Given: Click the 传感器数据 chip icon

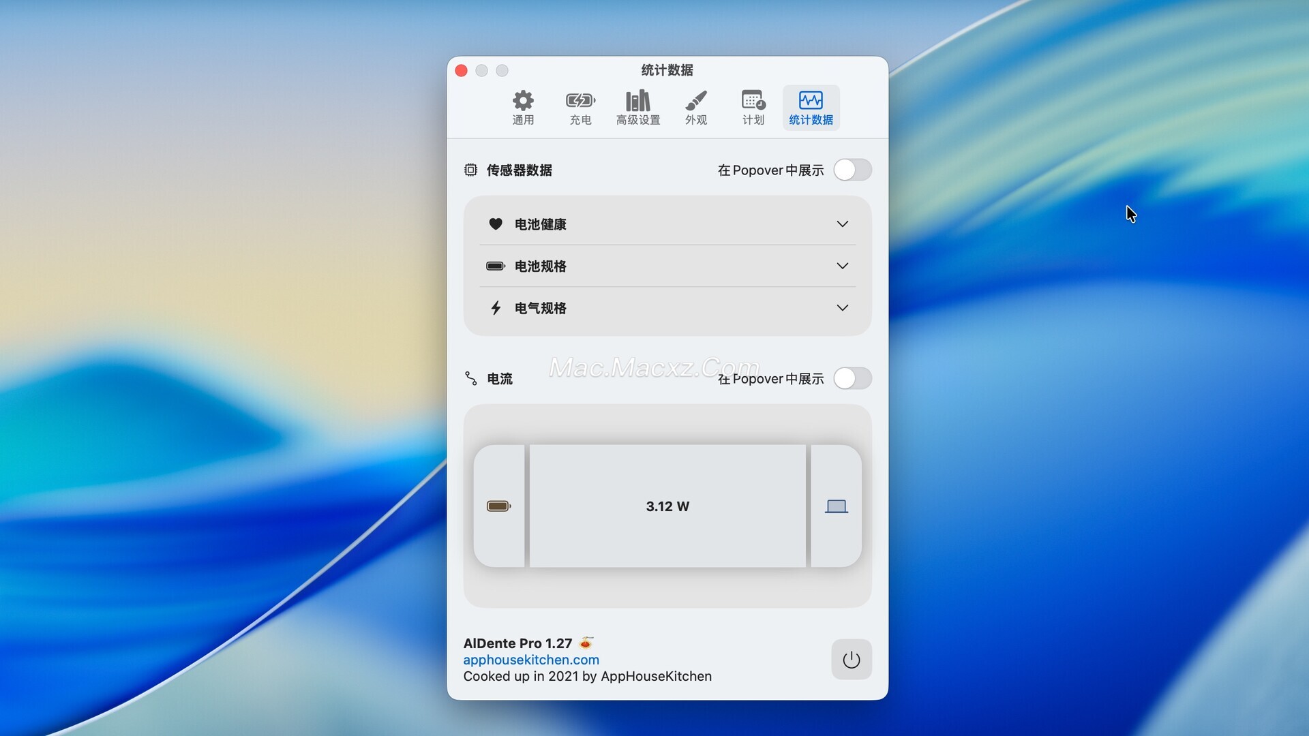Looking at the screenshot, I should pyautogui.click(x=470, y=170).
